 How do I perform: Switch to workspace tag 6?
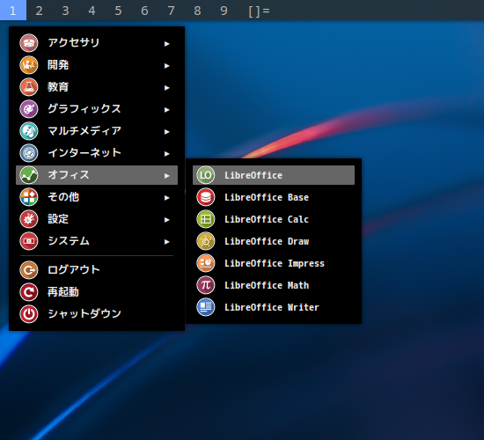(145, 11)
